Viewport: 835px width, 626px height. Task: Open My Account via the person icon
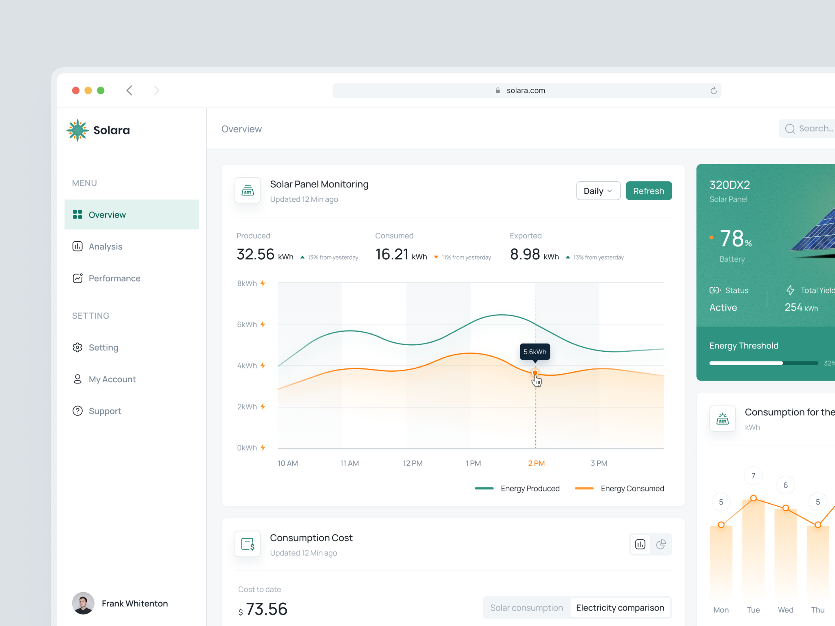click(77, 379)
